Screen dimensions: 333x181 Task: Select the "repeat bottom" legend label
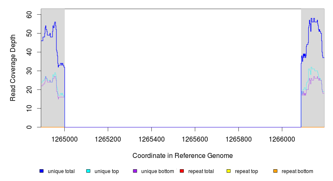[297, 171]
